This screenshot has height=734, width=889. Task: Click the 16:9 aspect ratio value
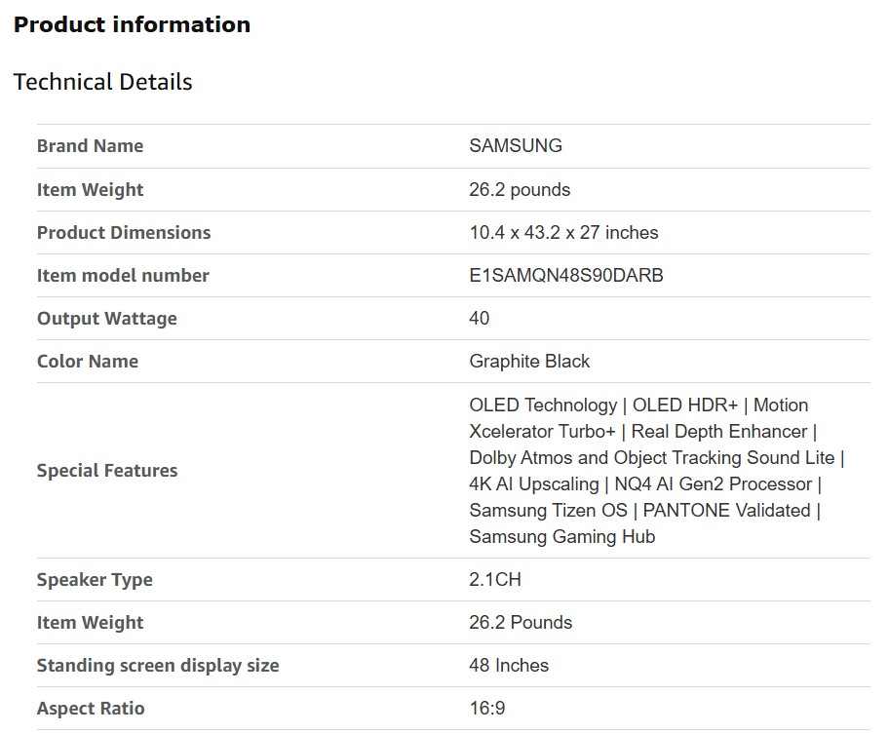click(487, 709)
